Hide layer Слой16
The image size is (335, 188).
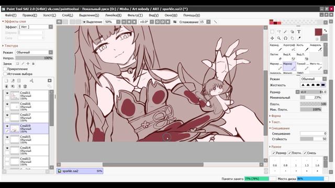7,104
